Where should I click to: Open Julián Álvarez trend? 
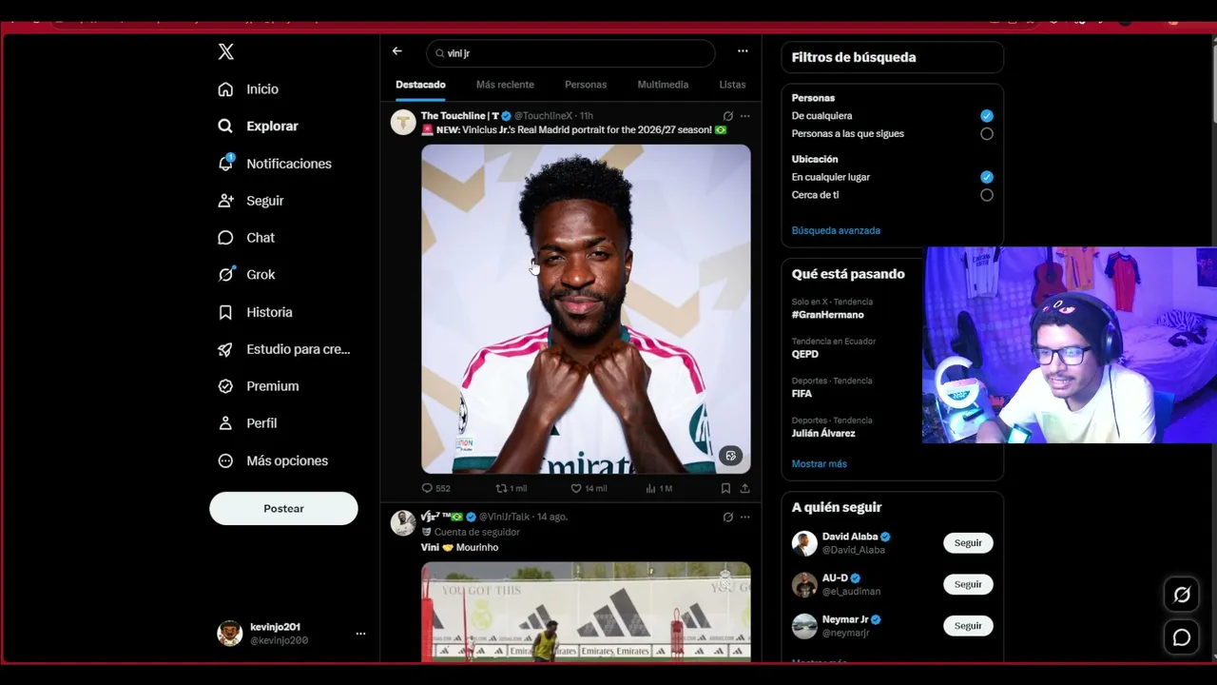(823, 433)
